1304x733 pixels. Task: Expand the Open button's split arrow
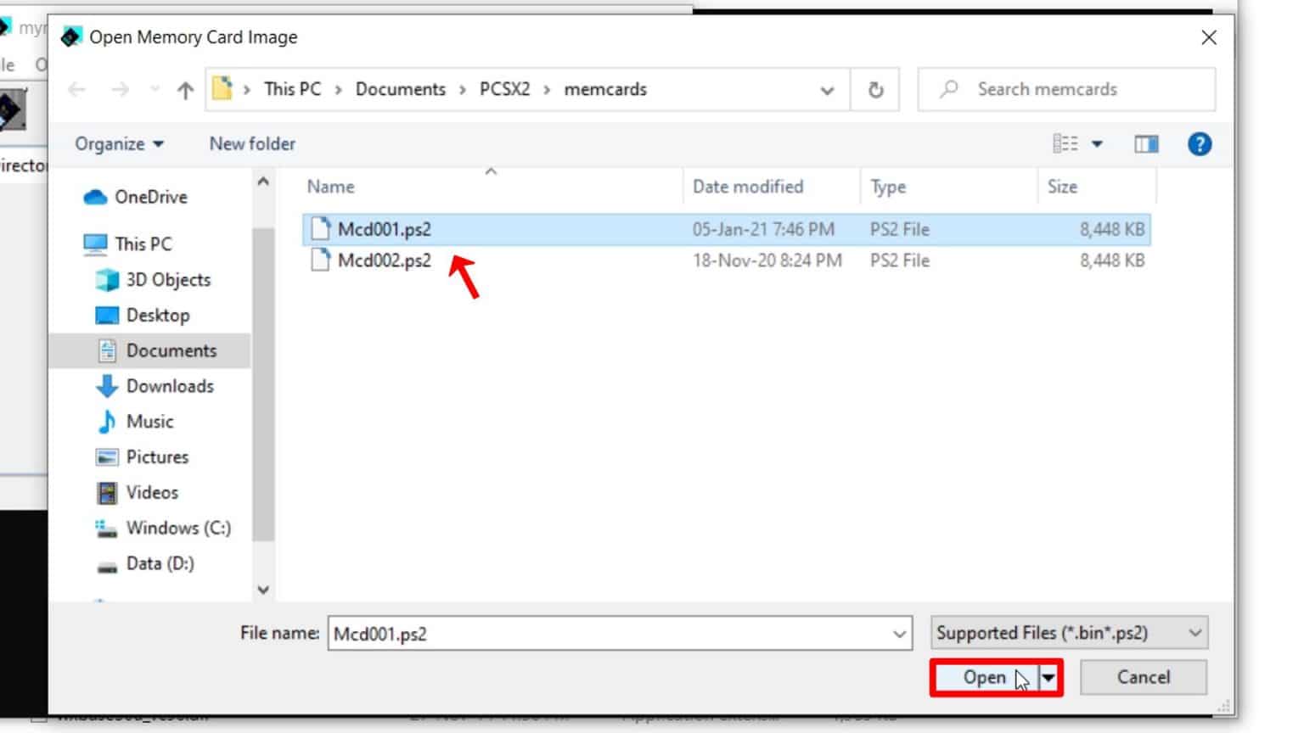tap(1046, 677)
